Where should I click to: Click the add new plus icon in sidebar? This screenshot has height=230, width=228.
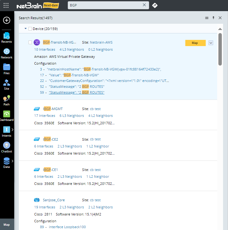tap(6, 20)
